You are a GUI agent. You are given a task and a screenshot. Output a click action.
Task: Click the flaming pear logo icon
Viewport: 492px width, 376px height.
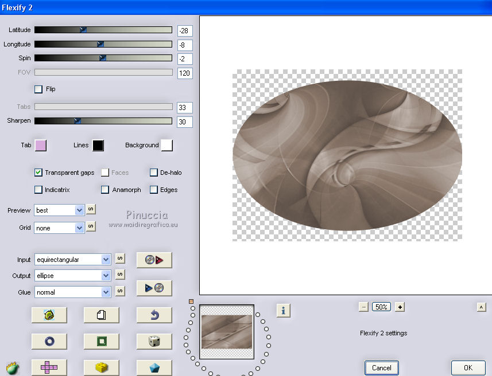click(13, 368)
